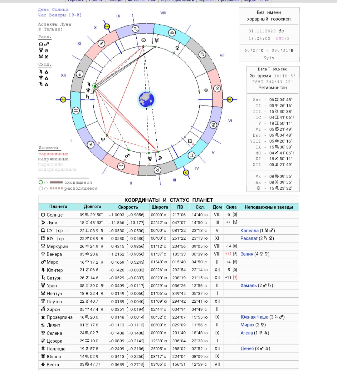Follow the Денеб star link
Image resolution: width=337 pixels, height=371 pixels.
coord(247,349)
